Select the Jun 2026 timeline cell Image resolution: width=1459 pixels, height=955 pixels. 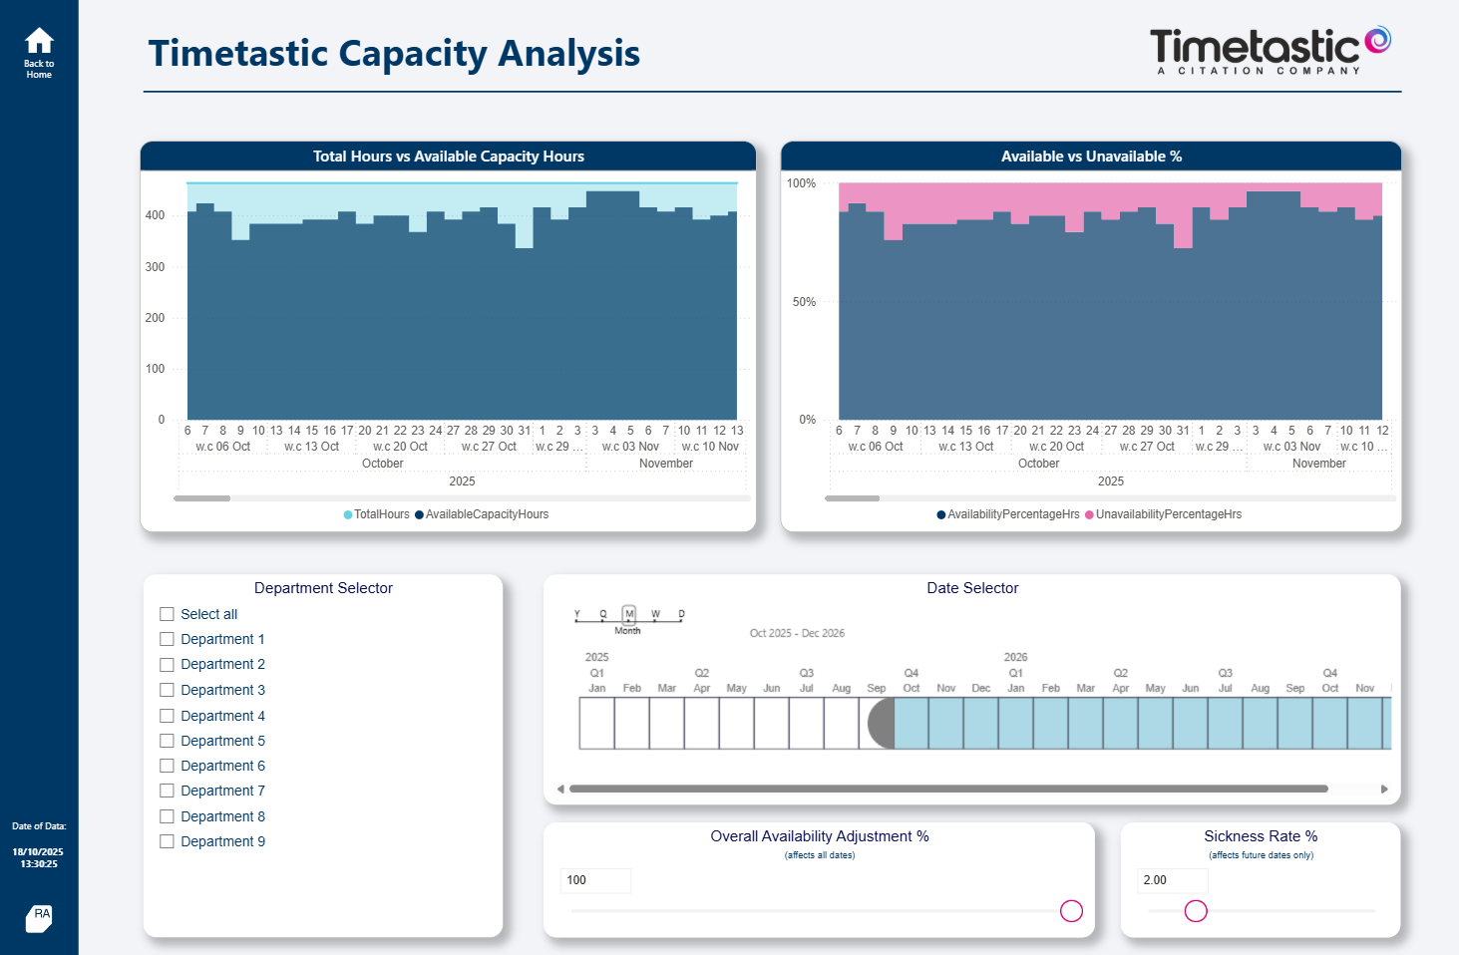1190,724
